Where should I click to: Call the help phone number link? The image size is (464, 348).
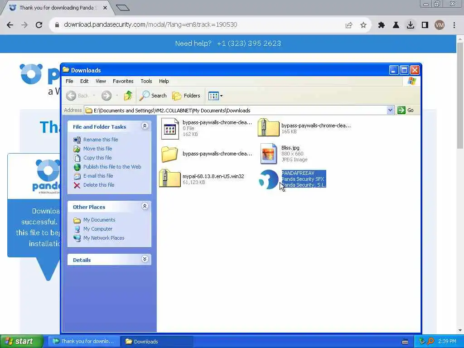click(x=249, y=43)
